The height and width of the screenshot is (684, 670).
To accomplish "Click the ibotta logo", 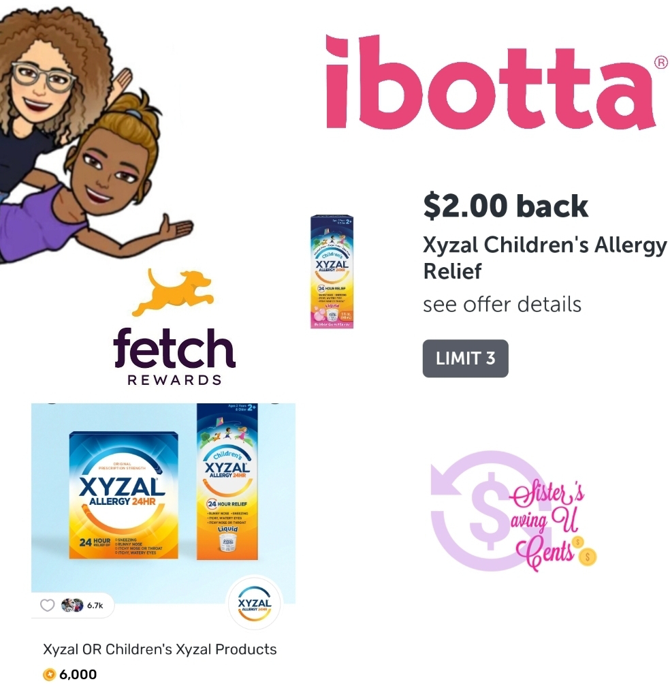I will pos(497,82).
